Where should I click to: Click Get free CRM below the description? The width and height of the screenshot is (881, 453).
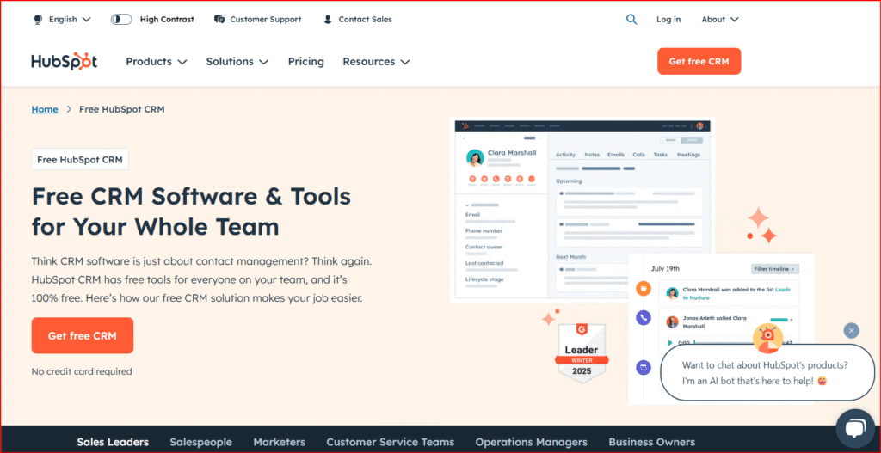pos(83,336)
